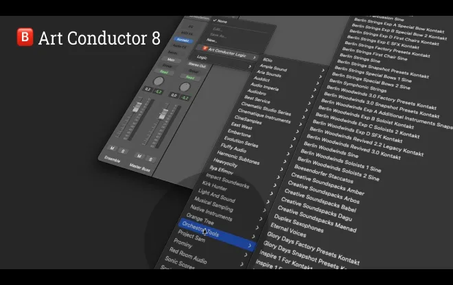Viewport: 453px width, 285px height.
Task: Select Fluffy Audio vendor entry
Action: [x=233, y=148]
